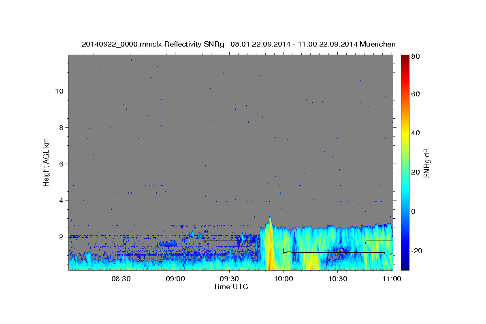This screenshot has height=324, width=486.
Task: Click the colorbar value 20
Action: tap(415, 172)
